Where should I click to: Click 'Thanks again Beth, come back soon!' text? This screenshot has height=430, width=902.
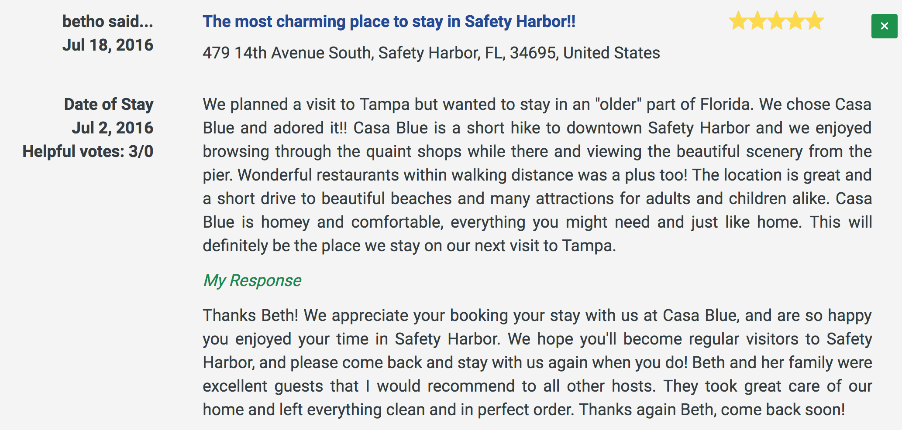coord(712,410)
